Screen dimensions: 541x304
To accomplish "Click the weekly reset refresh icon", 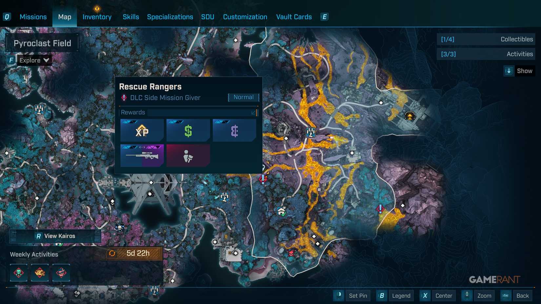I will 112,253.
